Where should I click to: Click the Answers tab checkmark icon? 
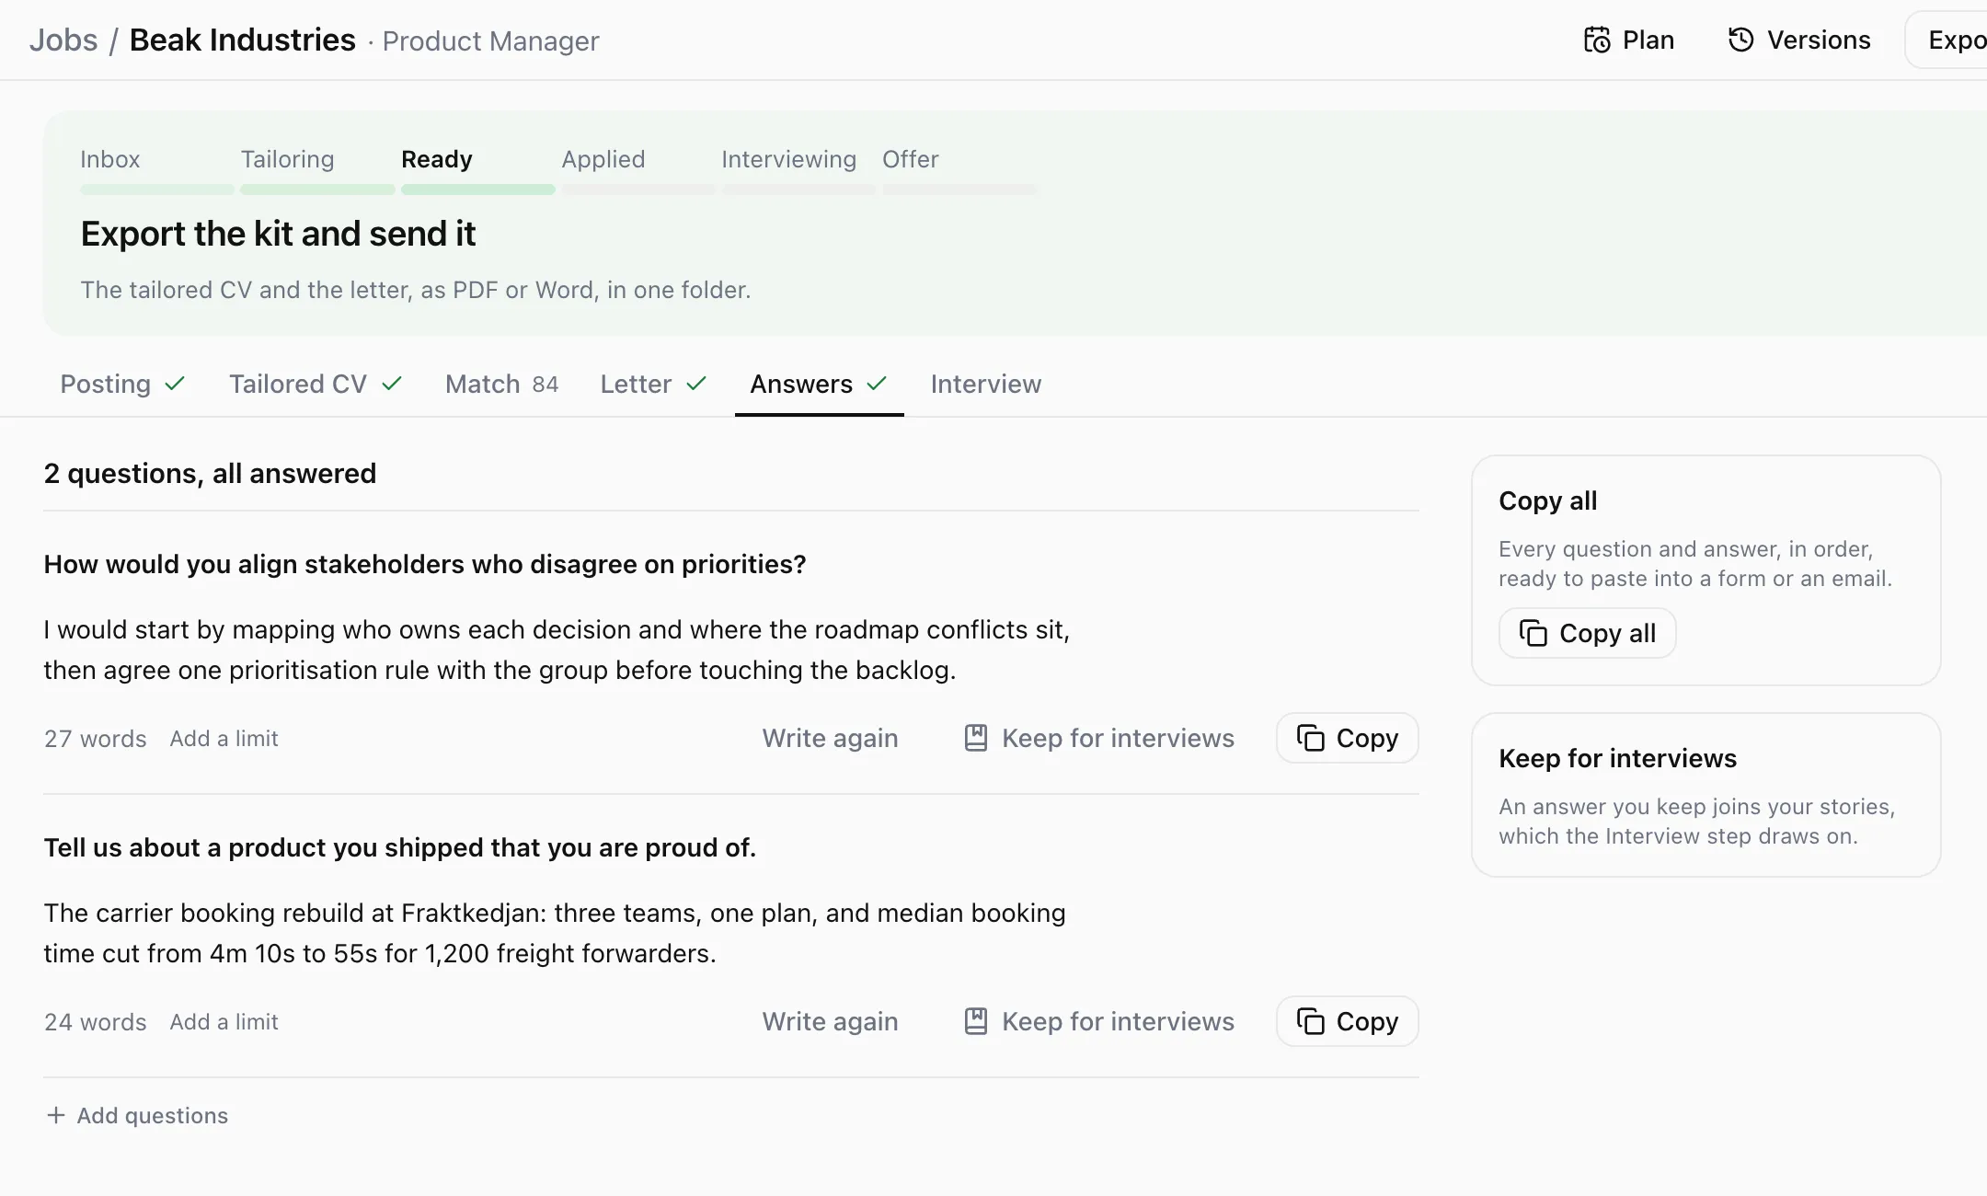point(877,384)
